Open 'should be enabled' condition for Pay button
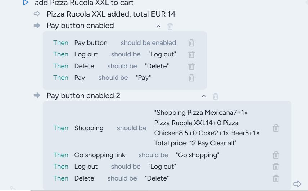Viewport: 308px width, 191px height. click(148, 43)
